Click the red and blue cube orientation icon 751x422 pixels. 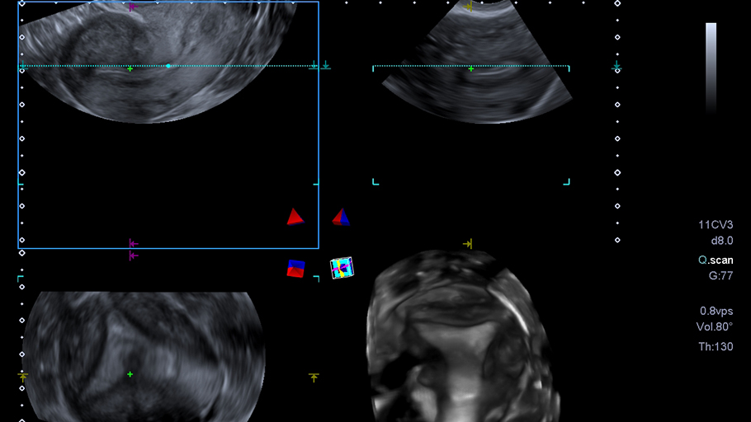[295, 269]
